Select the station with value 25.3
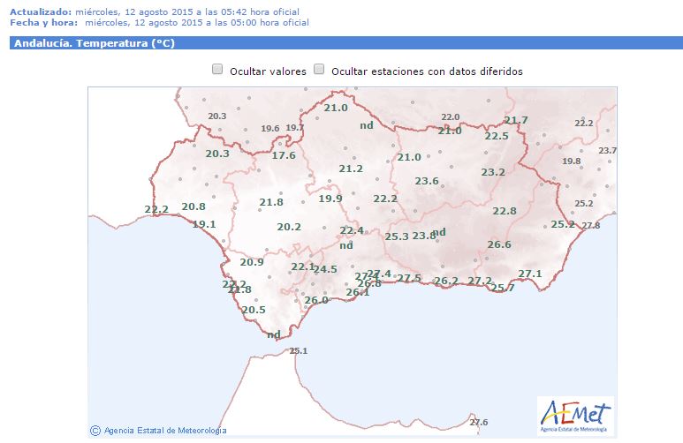Image resolution: width=683 pixels, height=443 pixels. (x=397, y=237)
